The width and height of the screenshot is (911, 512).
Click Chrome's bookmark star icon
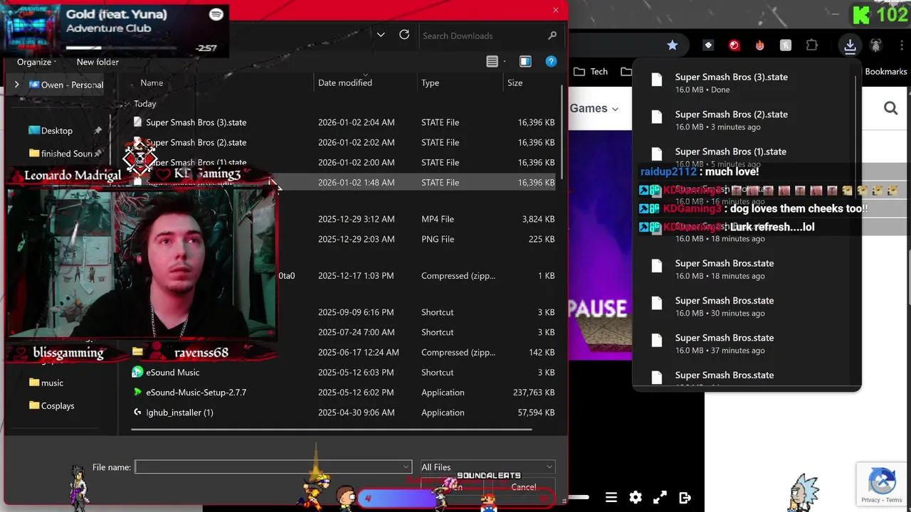673,46
